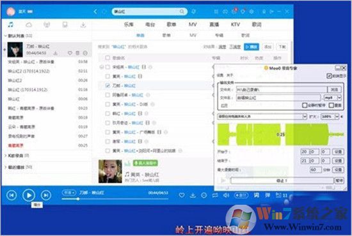Favorite the playing song with heart icon

[182, 195]
